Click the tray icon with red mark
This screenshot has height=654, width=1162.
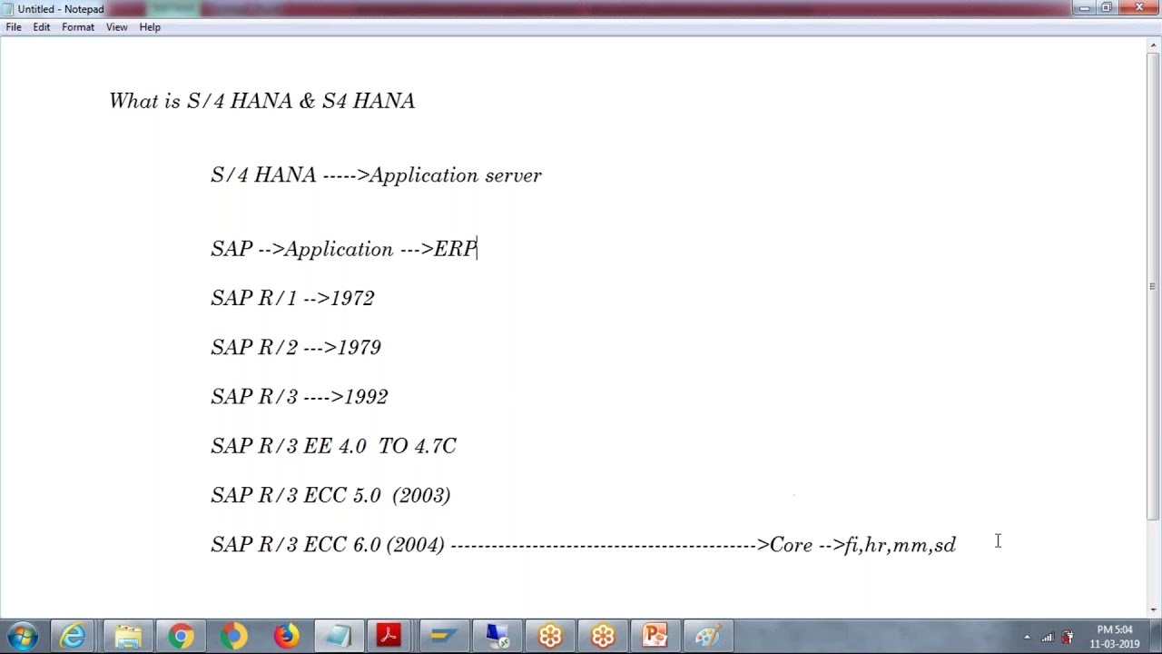click(1068, 637)
